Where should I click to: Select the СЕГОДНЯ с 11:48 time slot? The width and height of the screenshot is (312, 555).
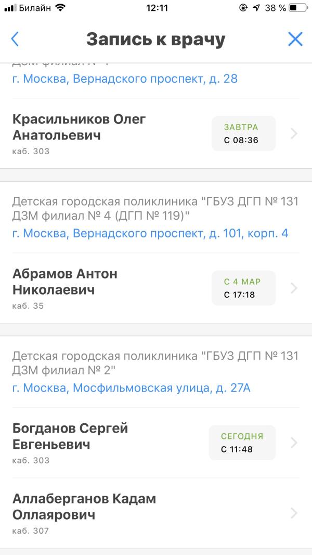(242, 443)
